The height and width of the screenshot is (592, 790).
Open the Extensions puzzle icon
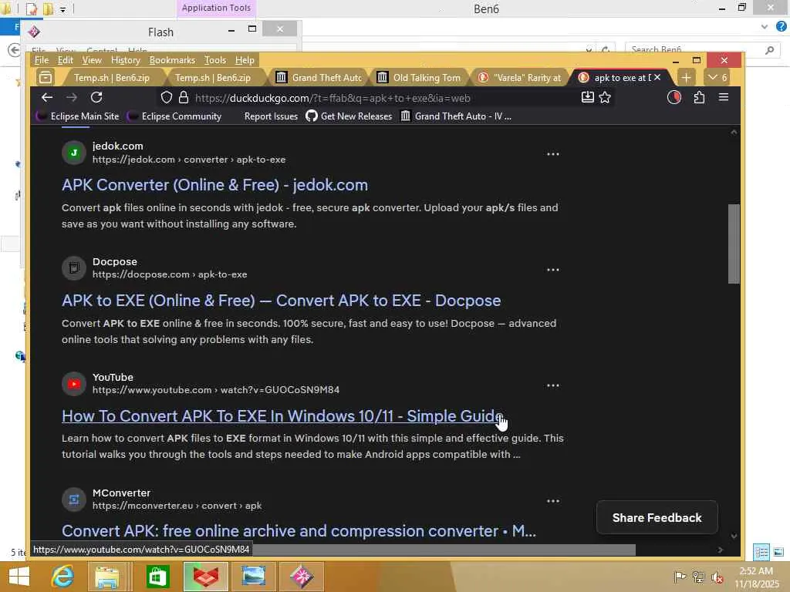pyautogui.click(x=699, y=97)
